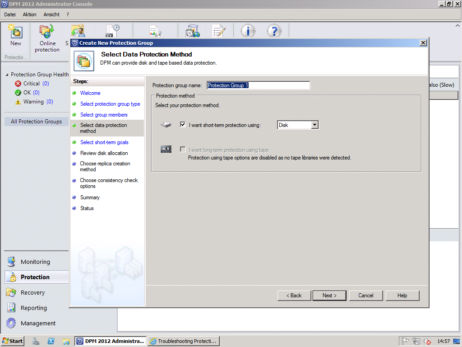Open the Monitoring workspace icon
The width and height of the screenshot is (462, 347).
(11, 262)
